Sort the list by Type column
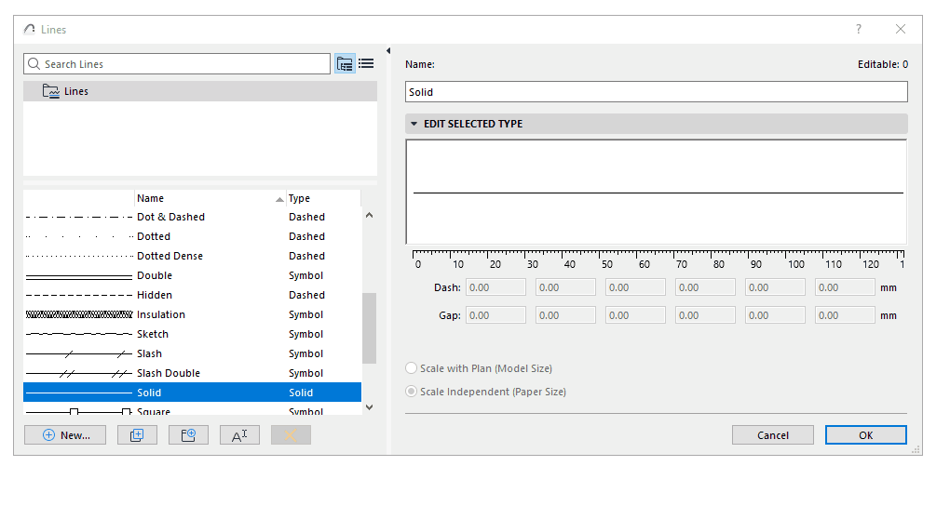950x506 pixels. tap(323, 198)
